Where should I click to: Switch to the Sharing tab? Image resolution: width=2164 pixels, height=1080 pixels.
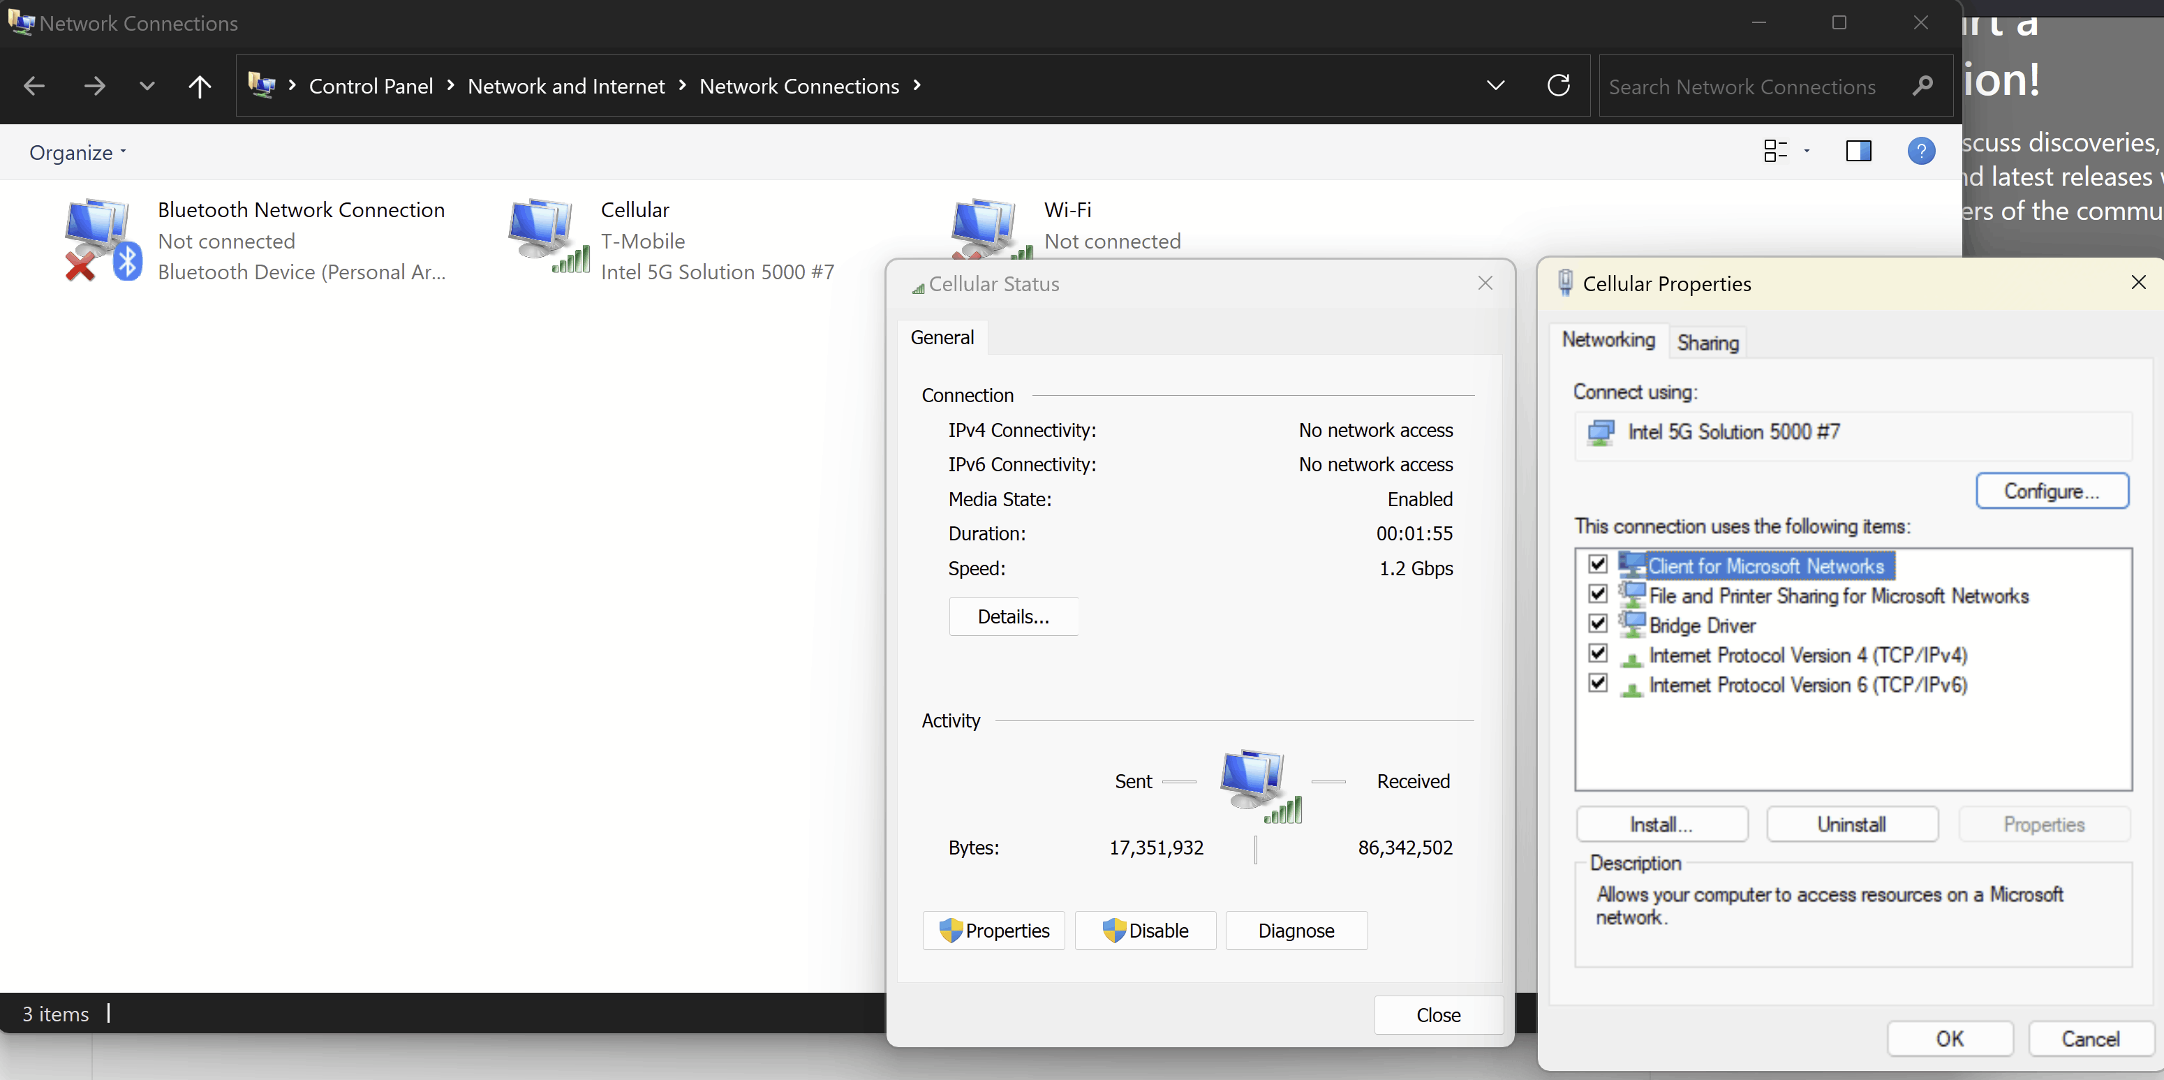(x=1707, y=343)
